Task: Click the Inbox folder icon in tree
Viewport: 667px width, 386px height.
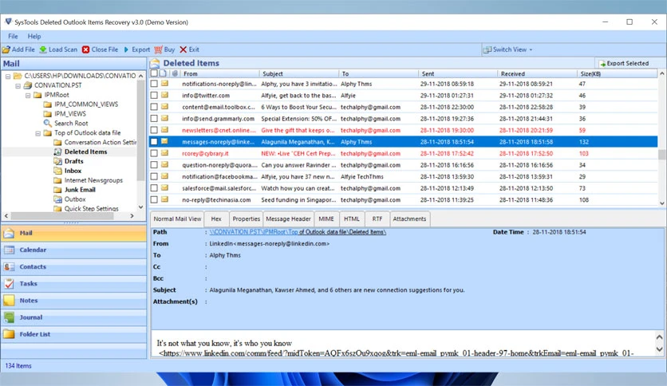Action: tap(58, 171)
